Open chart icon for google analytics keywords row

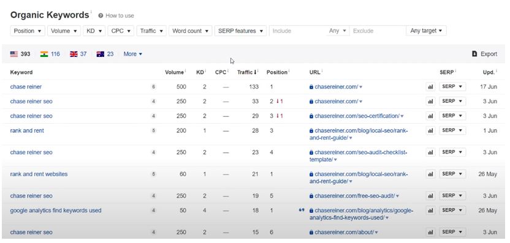click(x=430, y=211)
